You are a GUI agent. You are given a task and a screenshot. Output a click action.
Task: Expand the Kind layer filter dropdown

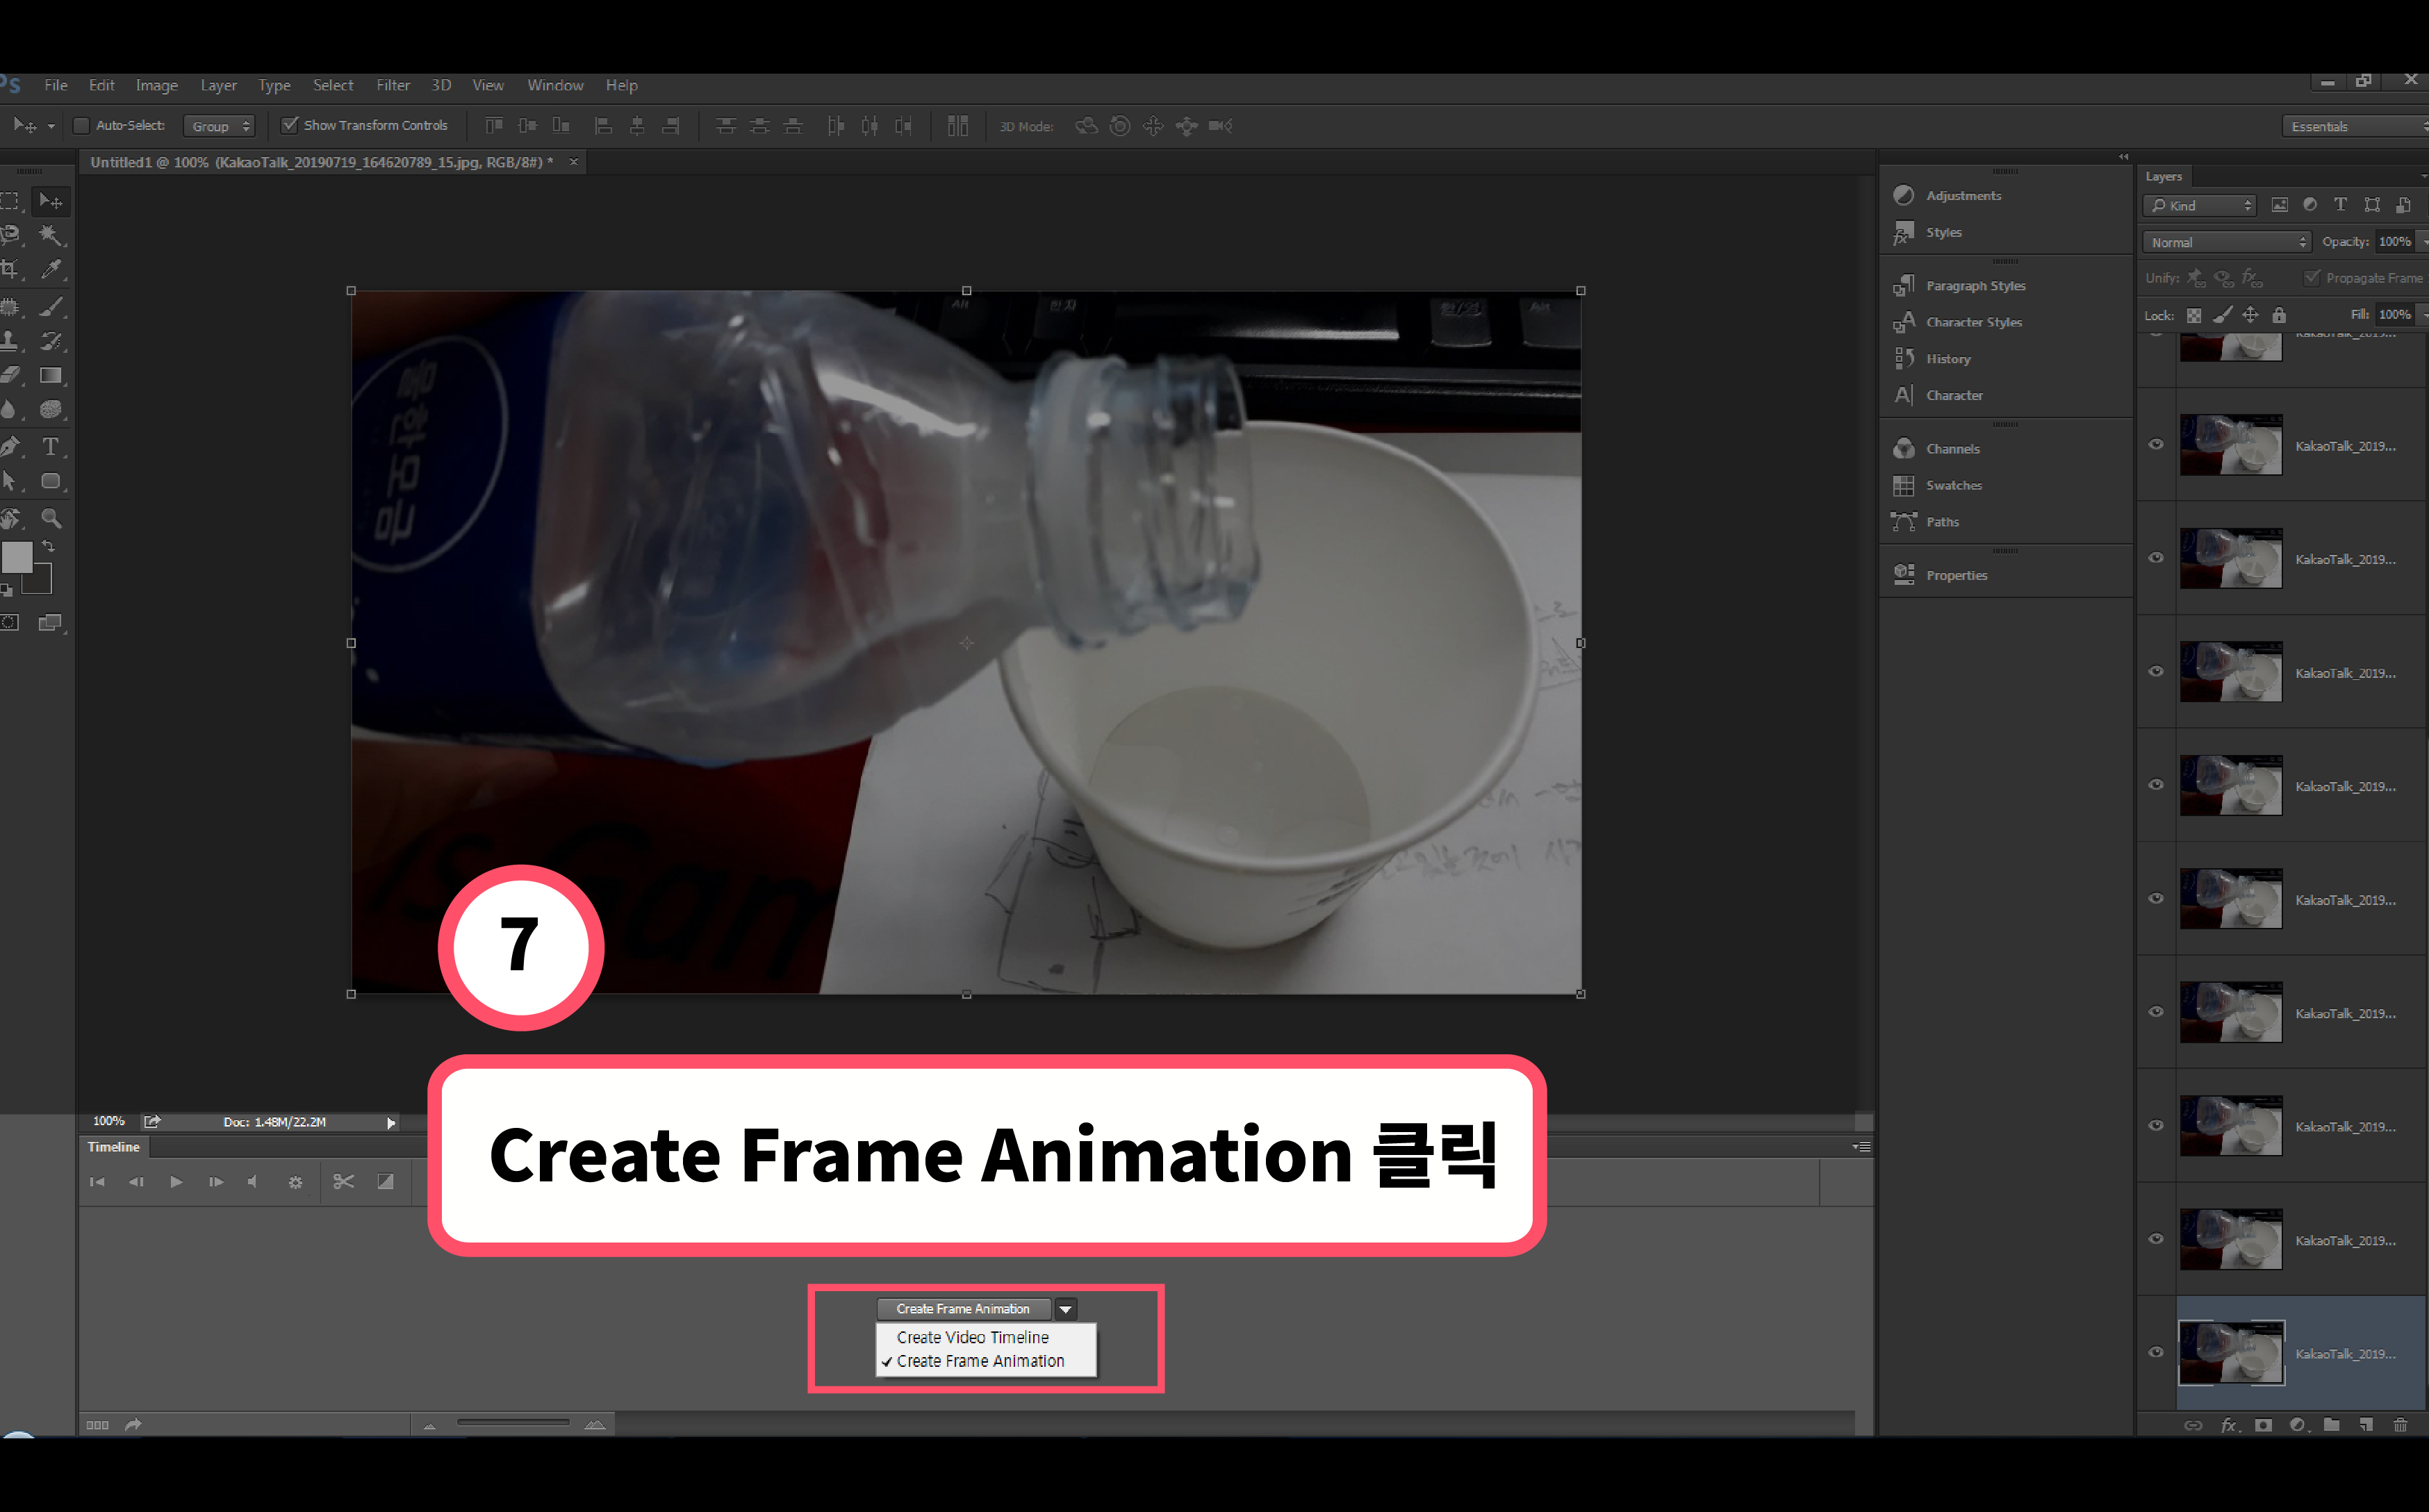pos(2201,205)
